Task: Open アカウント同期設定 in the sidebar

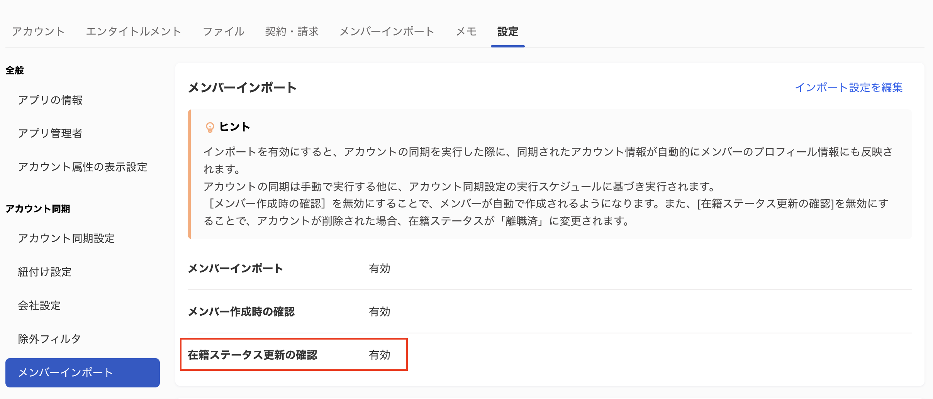Action: [x=66, y=238]
